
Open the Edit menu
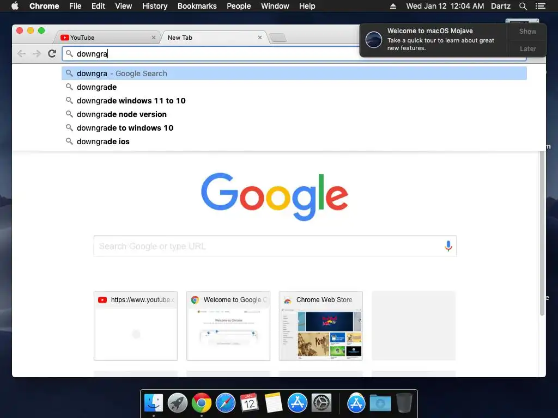point(98,6)
